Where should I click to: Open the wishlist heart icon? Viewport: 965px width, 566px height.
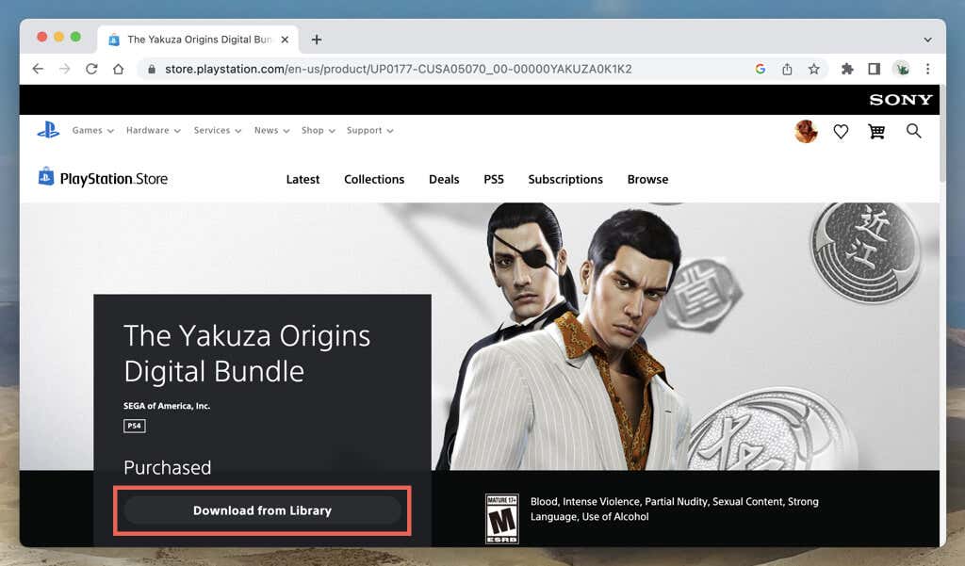tap(841, 131)
